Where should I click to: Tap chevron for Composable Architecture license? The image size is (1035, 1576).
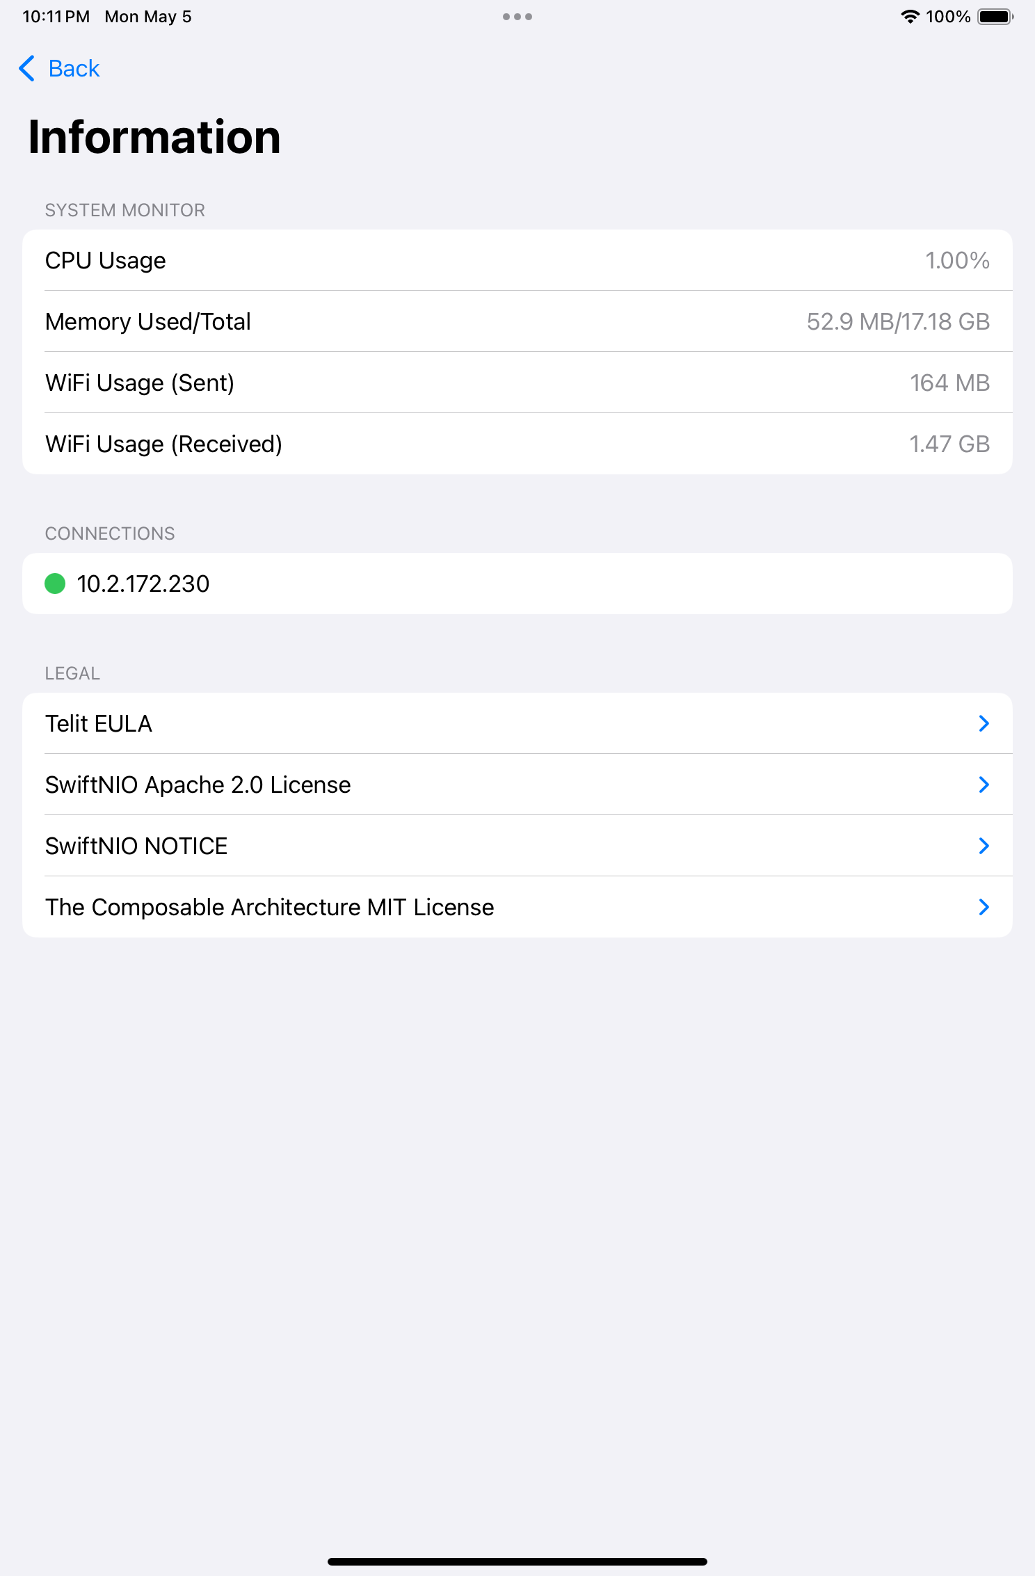pyautogui.click(x=984, y=907)
